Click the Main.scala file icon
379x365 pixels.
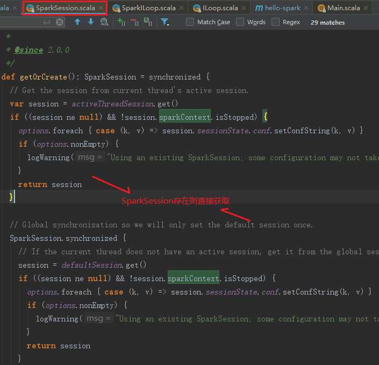coord(321,8)
